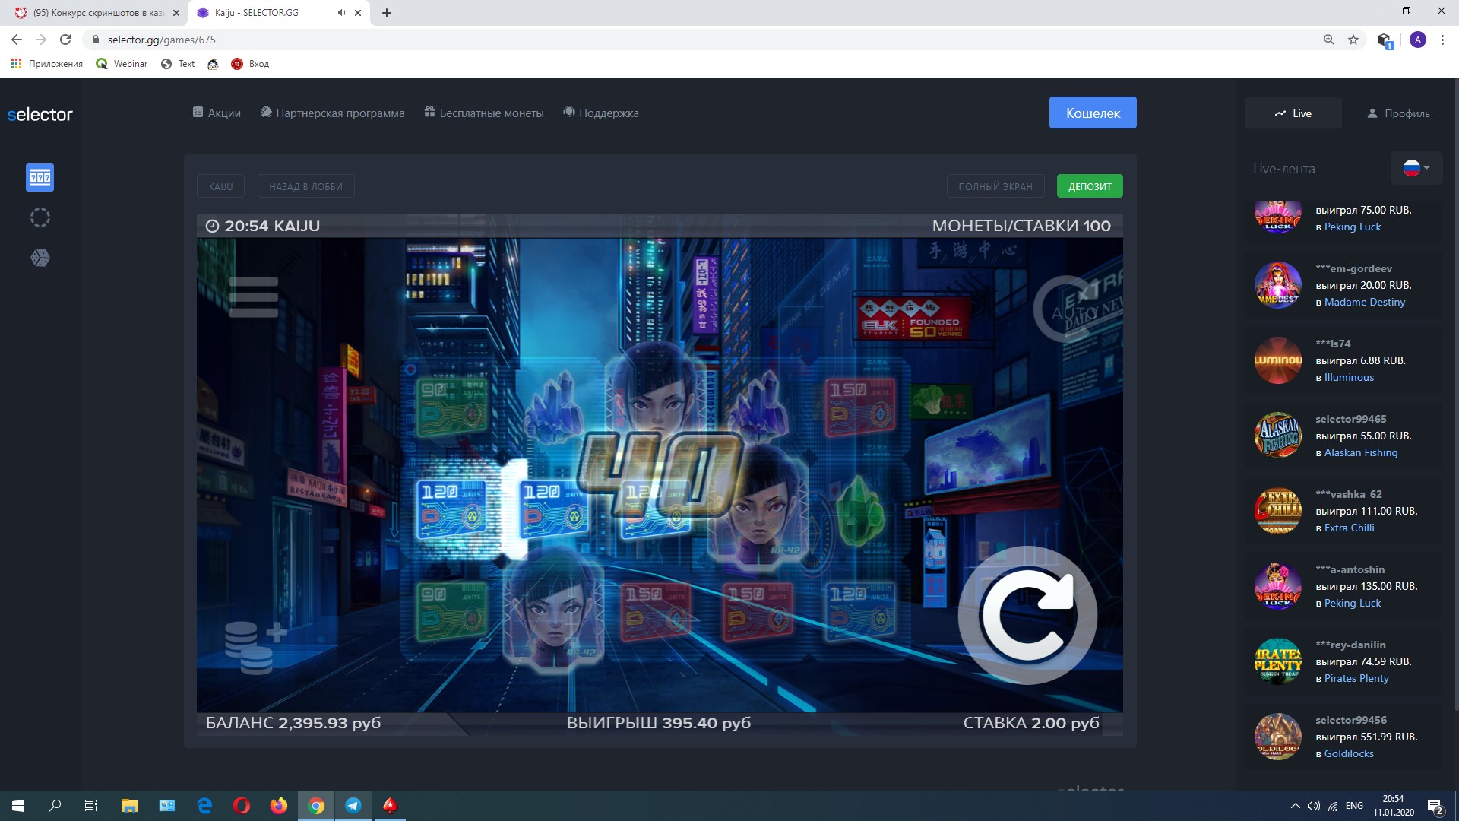The image size is (1459, 821).
Task: Click the dice icon in sidebar
Action: tap(40, 258)
